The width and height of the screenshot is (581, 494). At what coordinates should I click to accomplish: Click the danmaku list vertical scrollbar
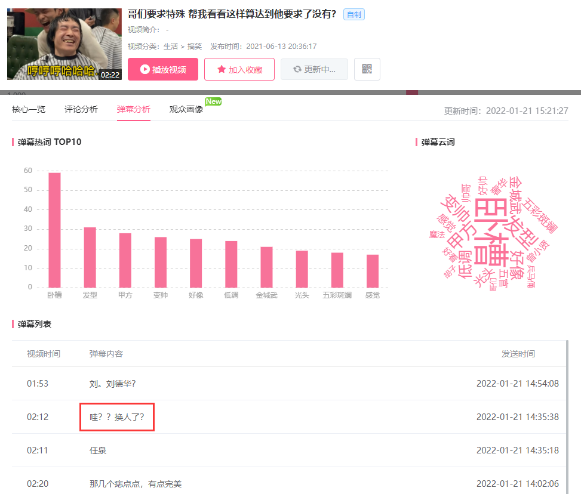pos(567,417)
